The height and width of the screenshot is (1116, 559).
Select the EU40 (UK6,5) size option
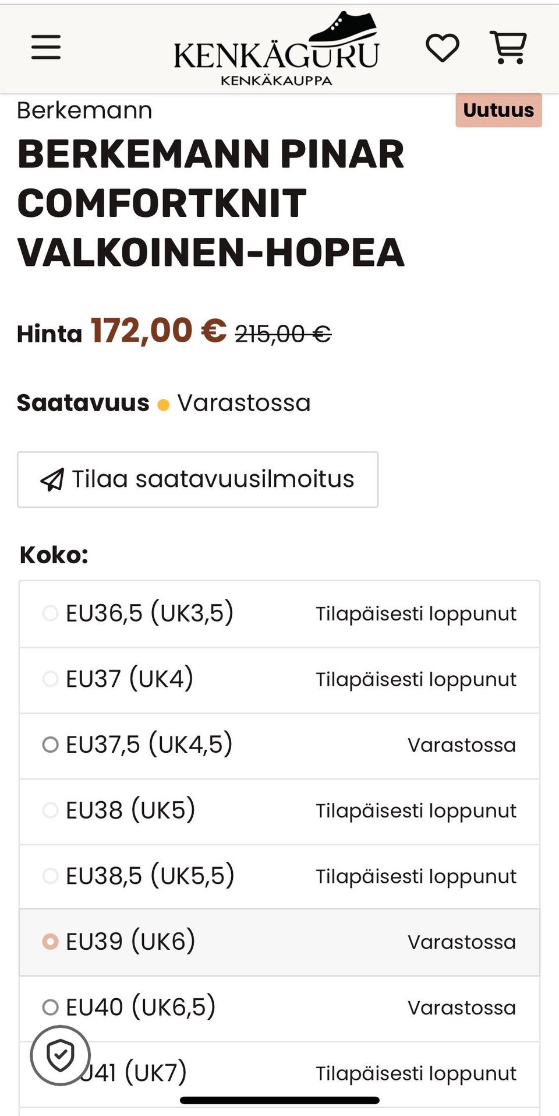click(51, 1007)
